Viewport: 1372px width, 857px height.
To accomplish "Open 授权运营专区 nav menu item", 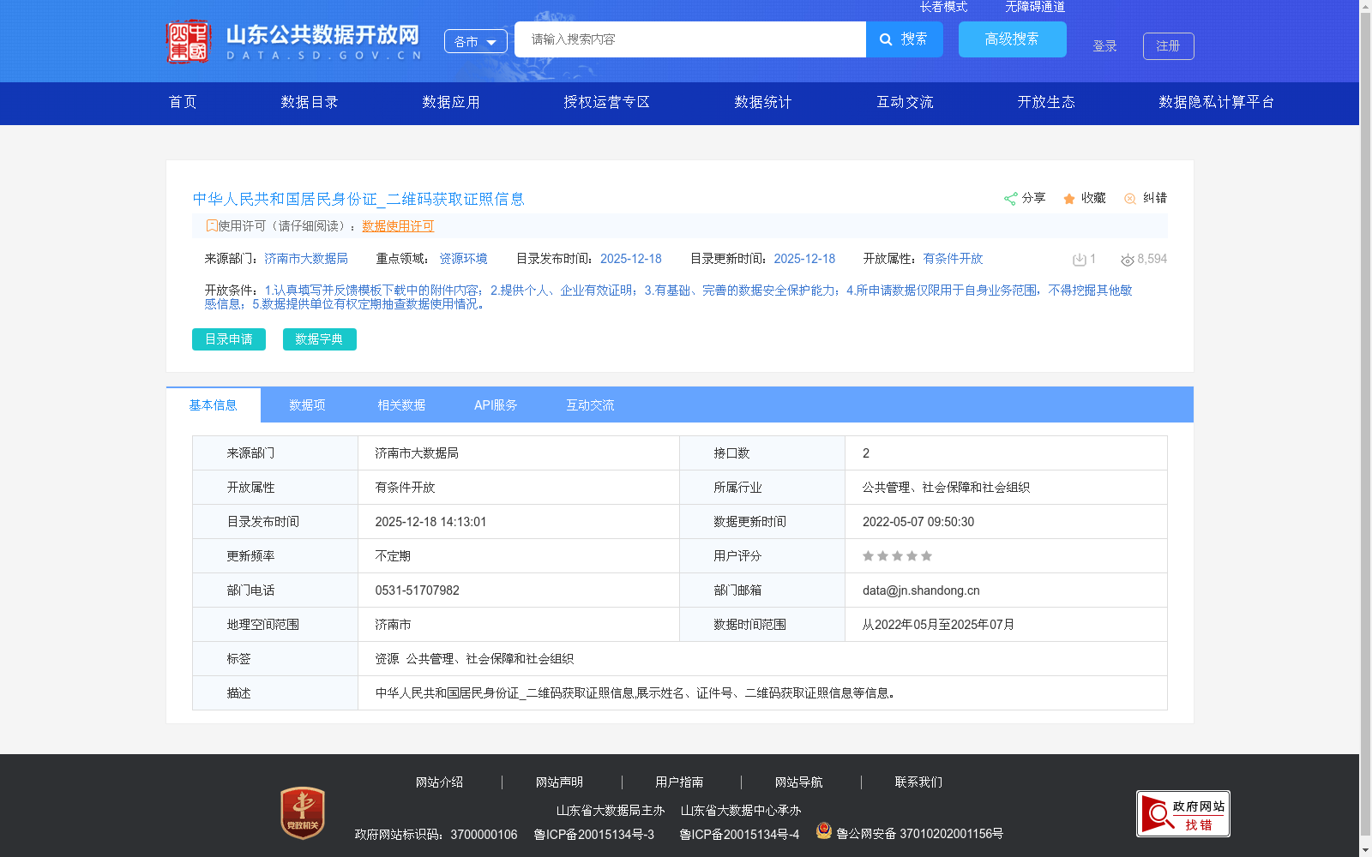I will (607, 102).
